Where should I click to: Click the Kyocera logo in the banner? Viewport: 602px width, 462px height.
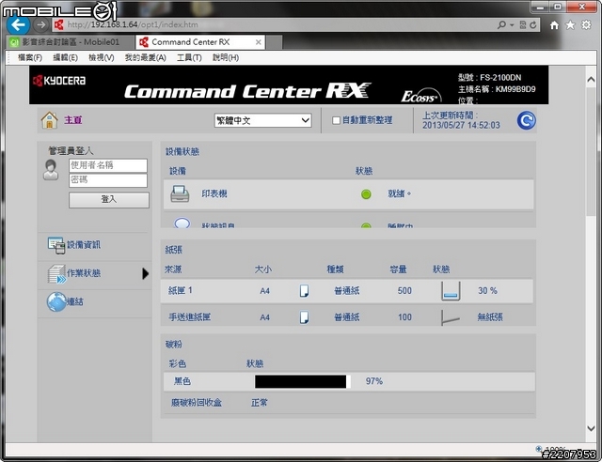coord(59,81)
